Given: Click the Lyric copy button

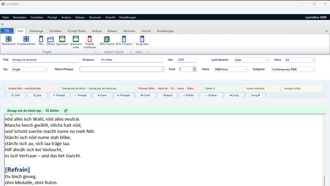Looking at the screenshot, I should point(37,95).
